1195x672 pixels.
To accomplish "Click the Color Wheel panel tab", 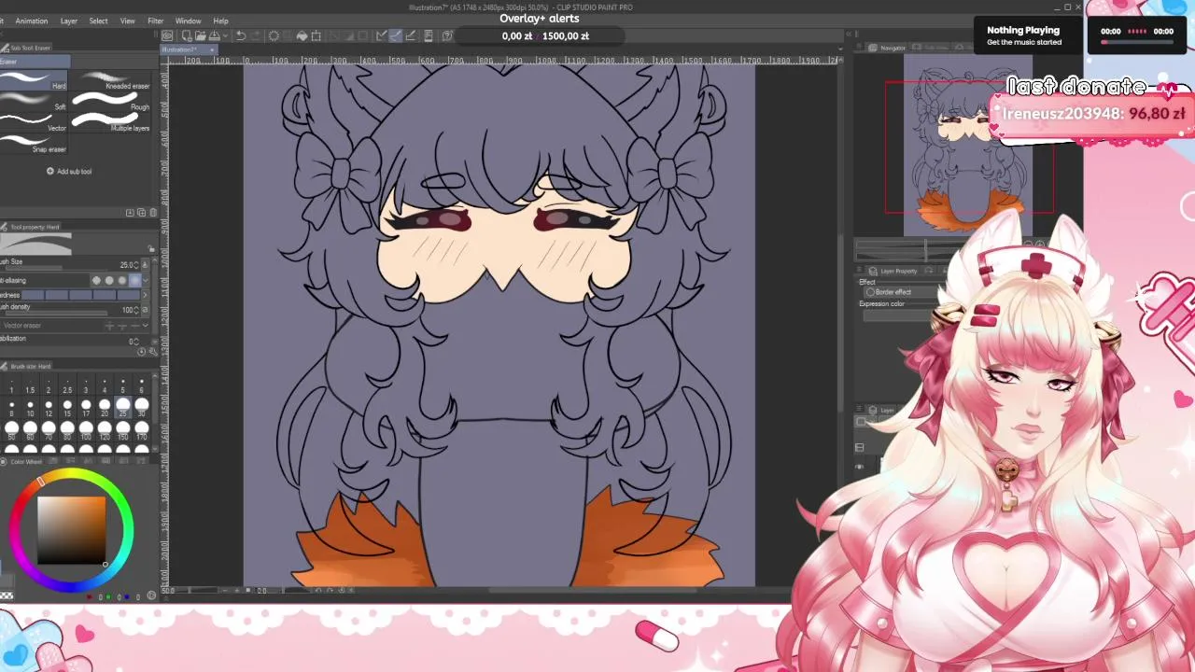I will [22, 461].
